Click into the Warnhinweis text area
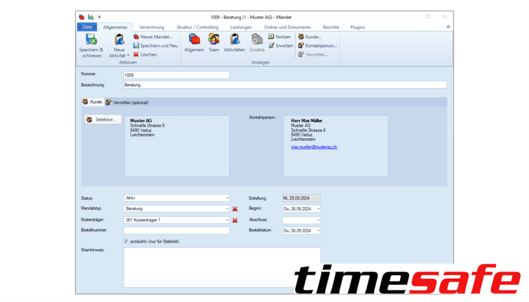Image resolution: width=529 pixels, height=302 pixels. (221, 267)
